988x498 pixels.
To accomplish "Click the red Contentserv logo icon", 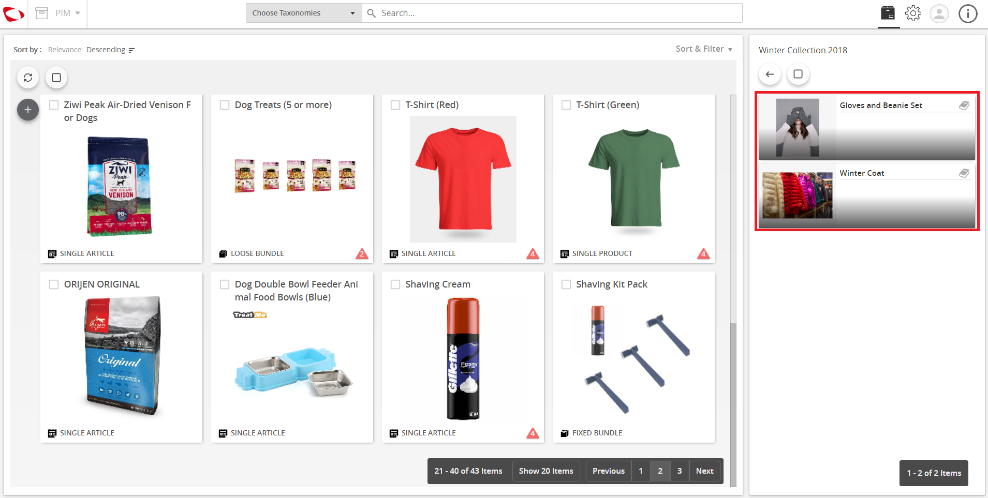I will pyautogui.click(x=13, y=14).
